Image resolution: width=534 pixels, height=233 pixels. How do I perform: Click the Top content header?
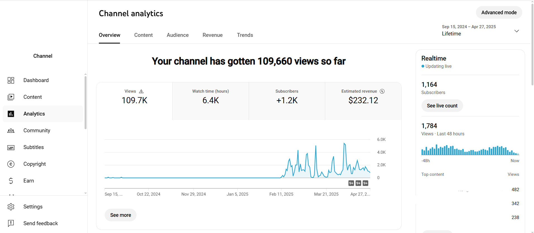[x=433, y=174]
